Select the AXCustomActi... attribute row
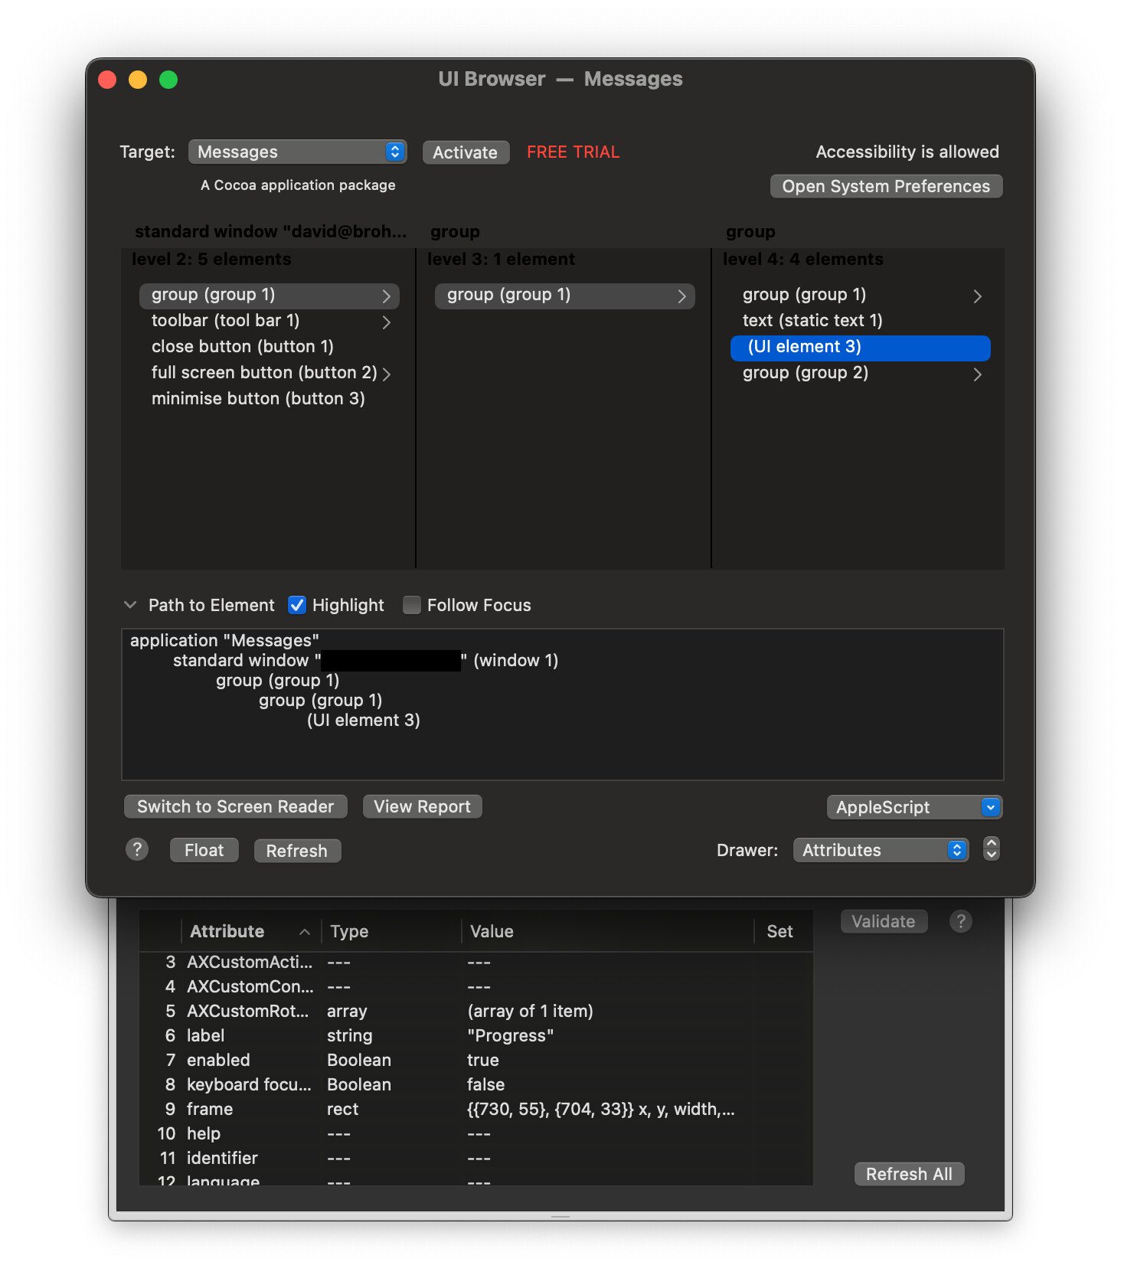Viewport: 1121px width, 1262px height. click(x=476, y=962)
